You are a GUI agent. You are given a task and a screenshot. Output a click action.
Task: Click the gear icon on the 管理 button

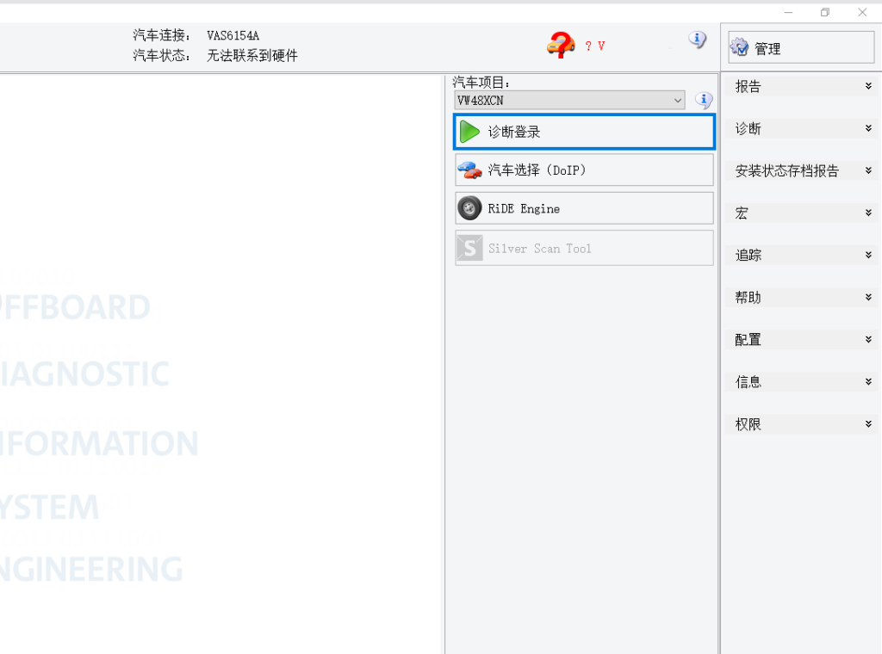click(739, 47)
